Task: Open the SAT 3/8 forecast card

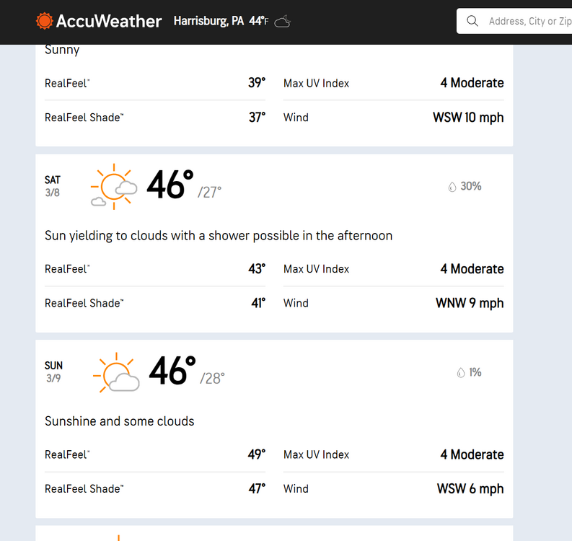Action: click(x=274, y=243)
